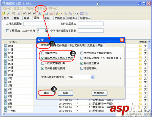
Task: Enable 文件列表在初始化时排序 checkbox
Action: tap(82, 53)
